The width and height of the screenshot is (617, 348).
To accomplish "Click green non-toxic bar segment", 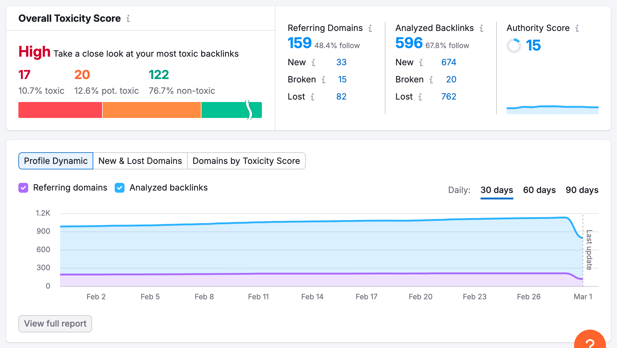I will pyautogui.click(x=232, y=110).
